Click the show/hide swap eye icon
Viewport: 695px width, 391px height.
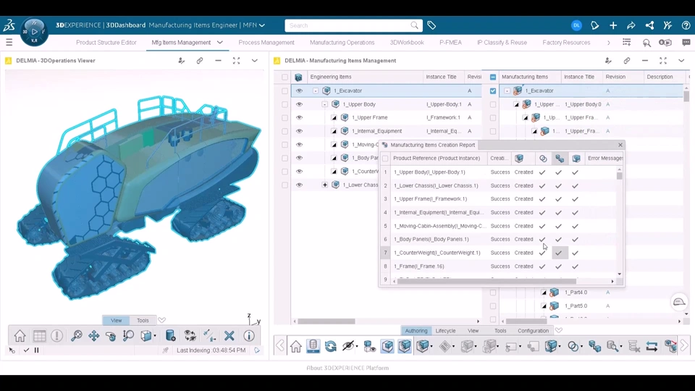point(190,335)
